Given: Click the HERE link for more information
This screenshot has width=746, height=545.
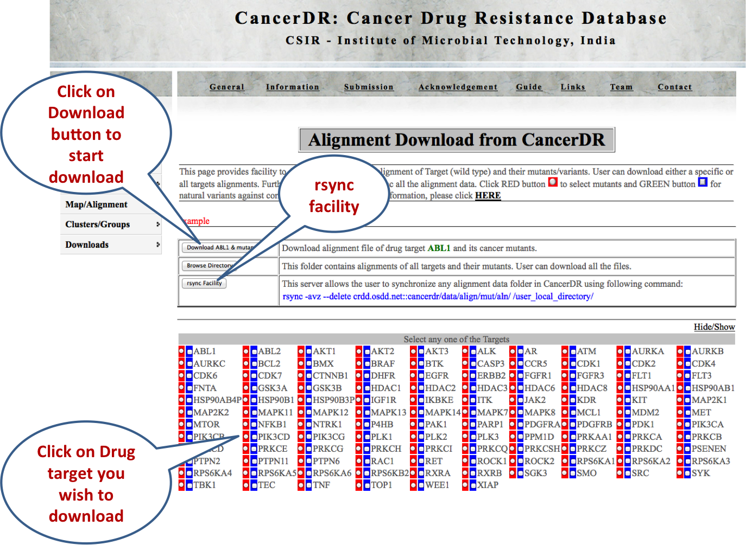Looking at the screenshot, I should pos(488,196).
